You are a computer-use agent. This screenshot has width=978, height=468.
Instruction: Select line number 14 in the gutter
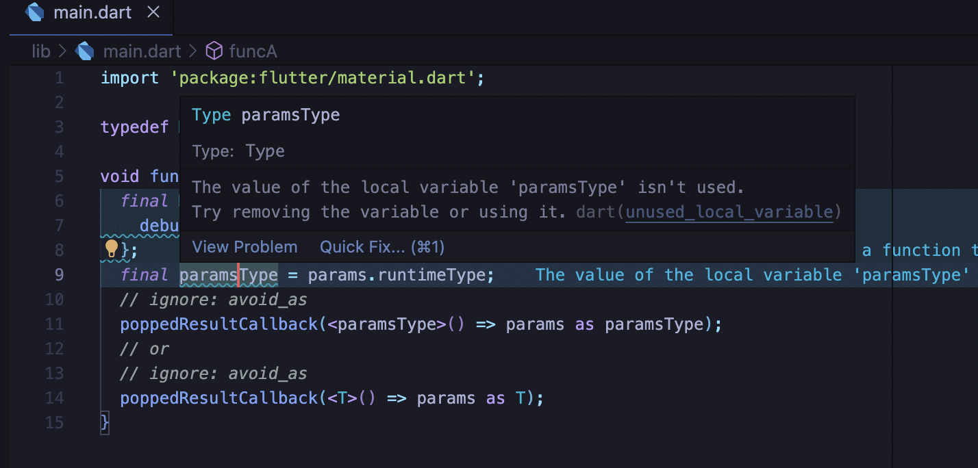[54, 398]
